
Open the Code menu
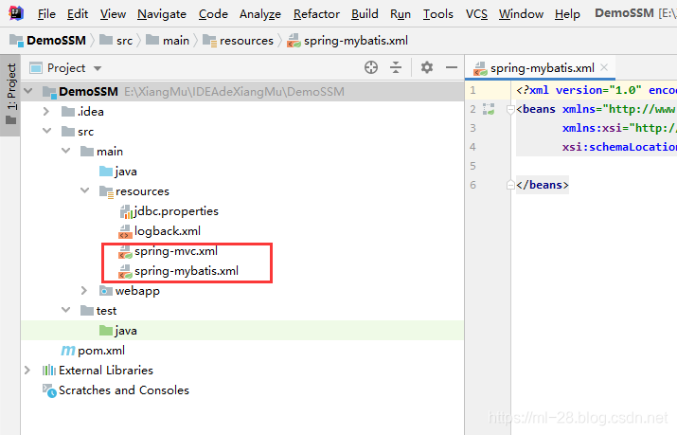[x=213, y=14]
